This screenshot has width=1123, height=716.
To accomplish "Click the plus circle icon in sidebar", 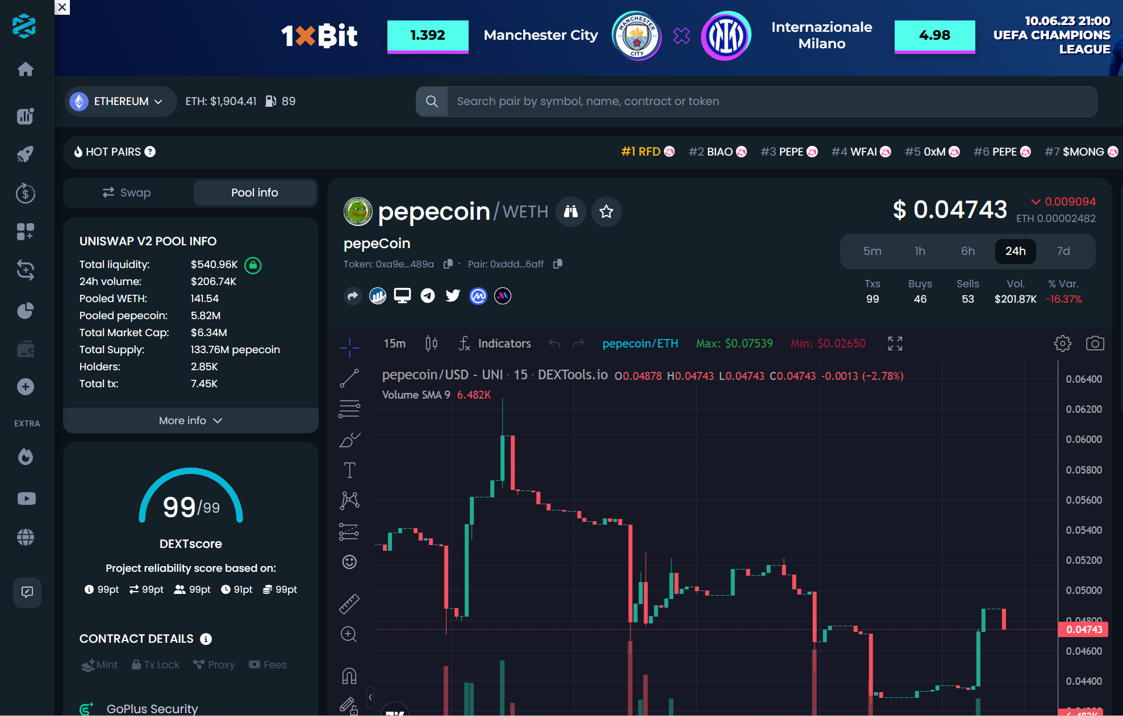I will point(26,387).
